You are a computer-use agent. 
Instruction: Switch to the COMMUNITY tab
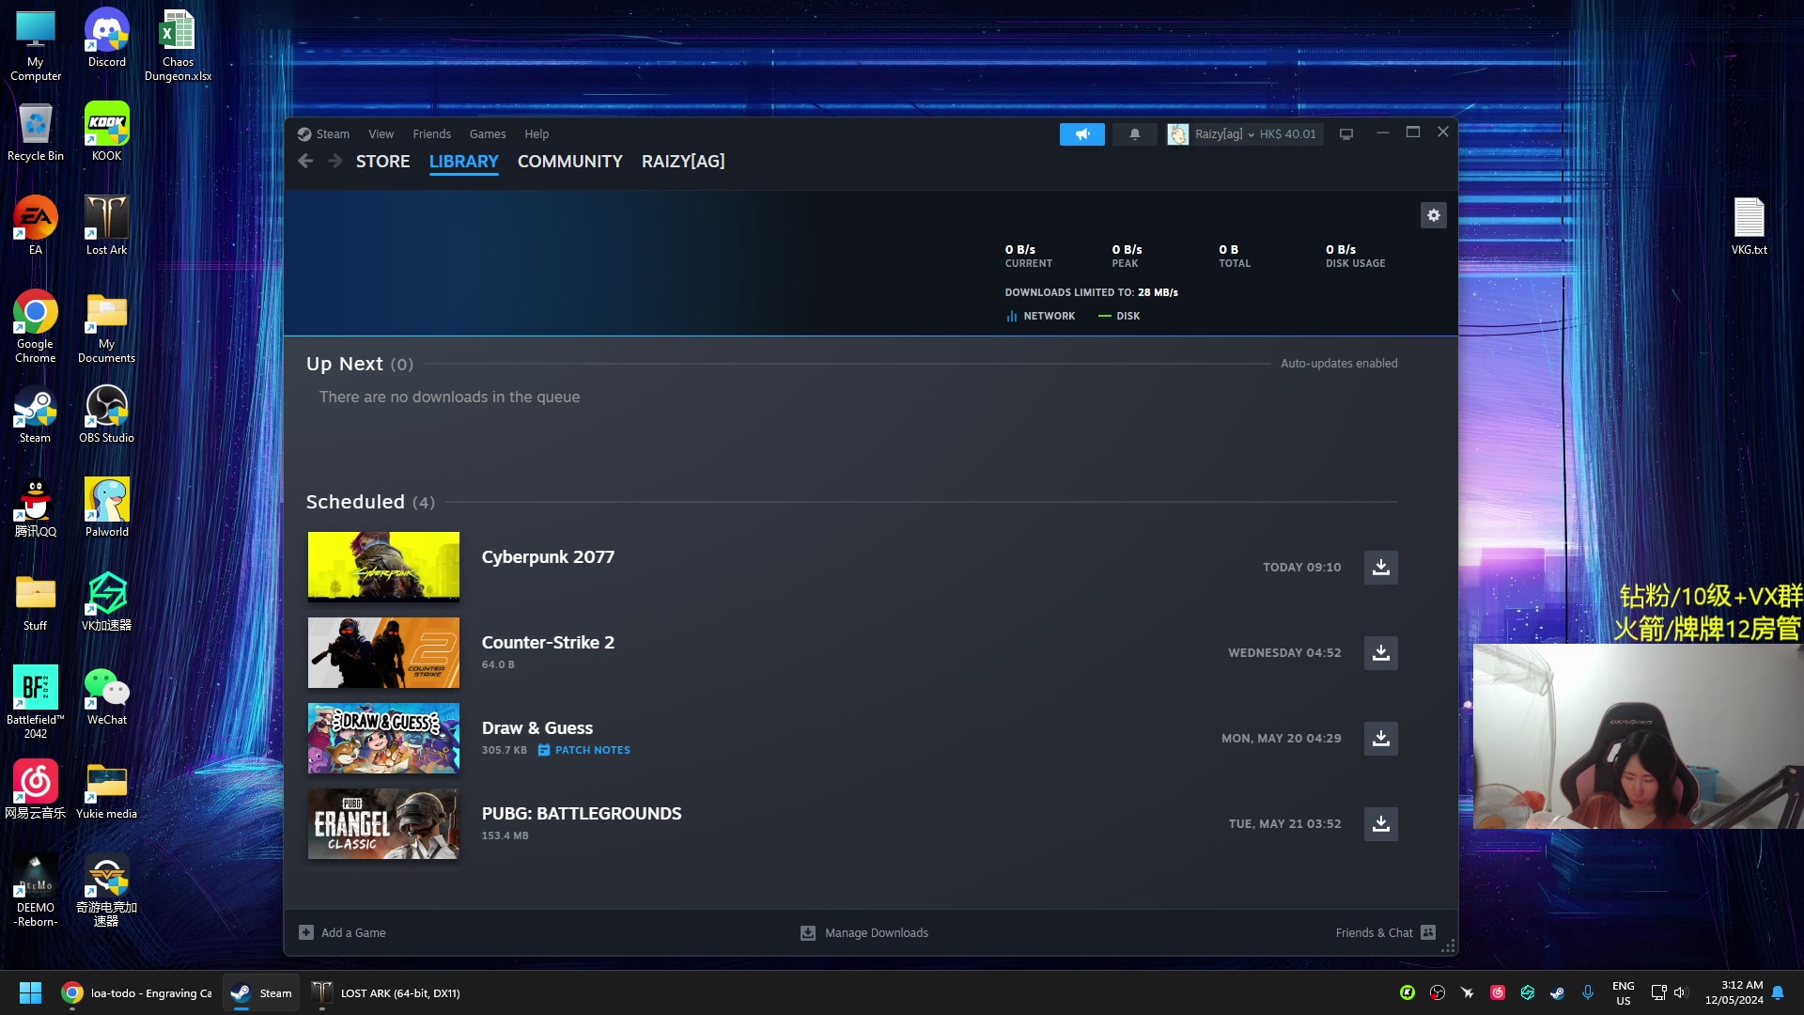pyautogui.click(x=569, y=162)
